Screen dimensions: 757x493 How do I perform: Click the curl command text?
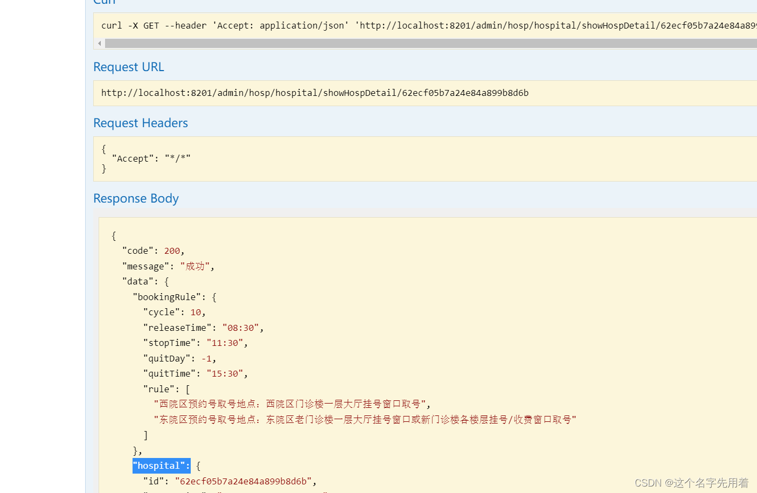click(x=429, y=25)
